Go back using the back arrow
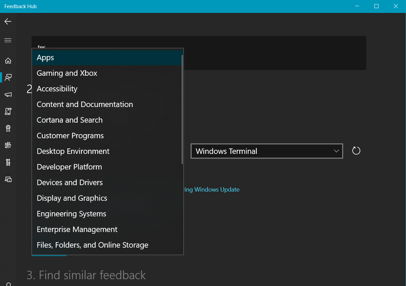This screenshot has height=286, width=406. [8, 21]
